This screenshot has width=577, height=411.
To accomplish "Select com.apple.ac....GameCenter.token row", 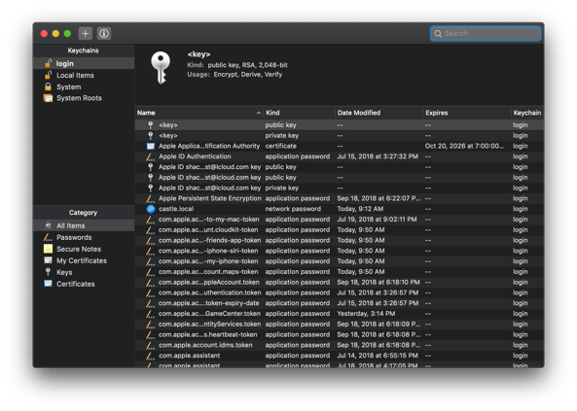I will [x=340, y=314].
